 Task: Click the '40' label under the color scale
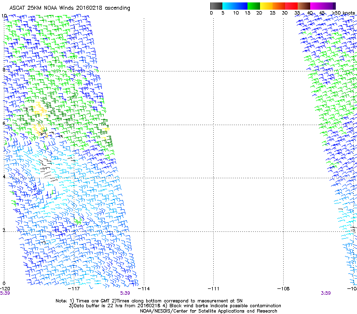pos(310,13)
